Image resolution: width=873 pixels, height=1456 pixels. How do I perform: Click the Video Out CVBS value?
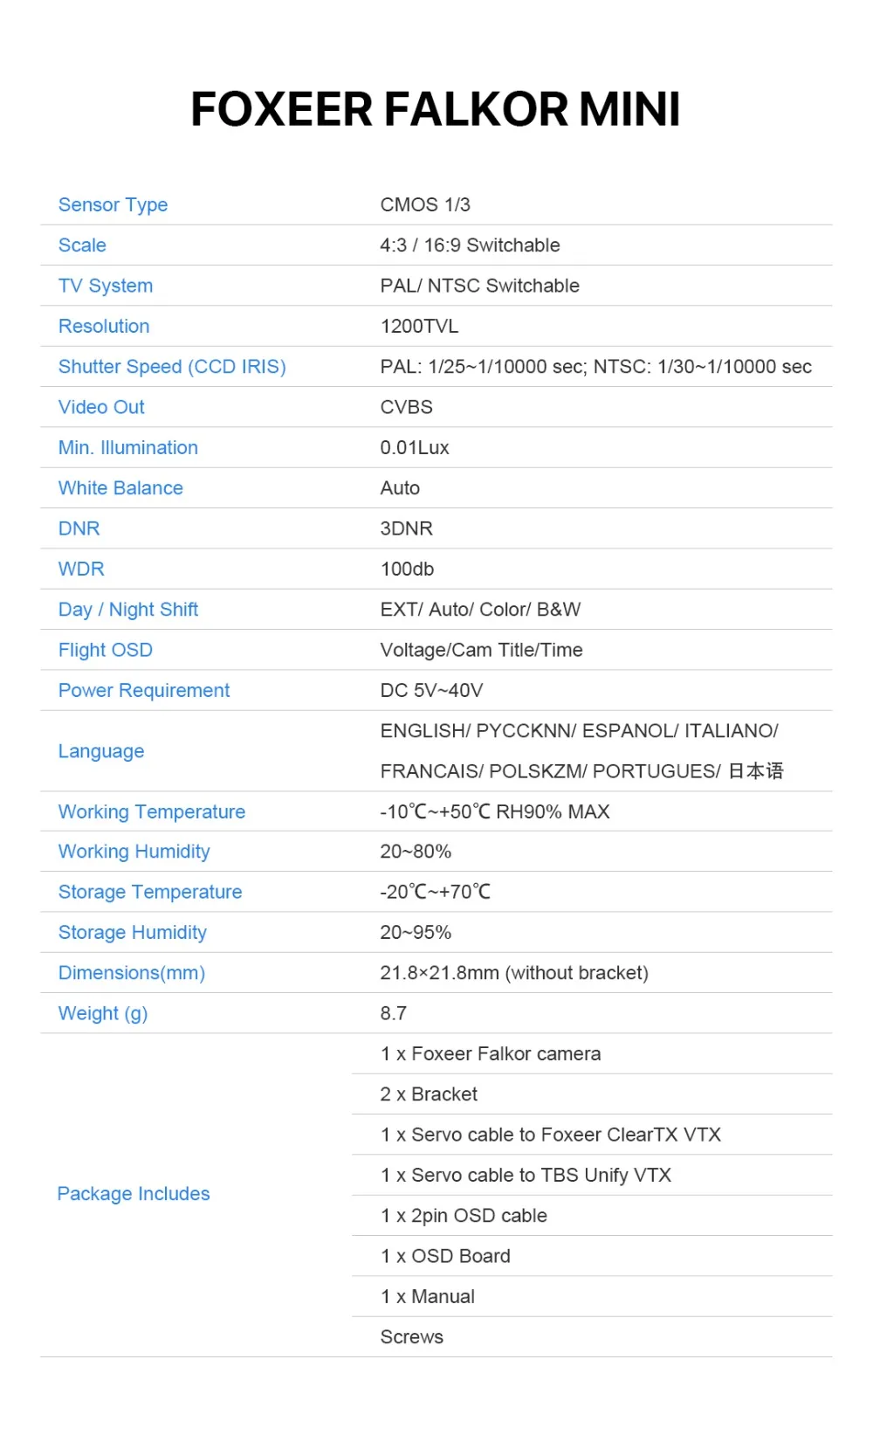tap(407, 408)
